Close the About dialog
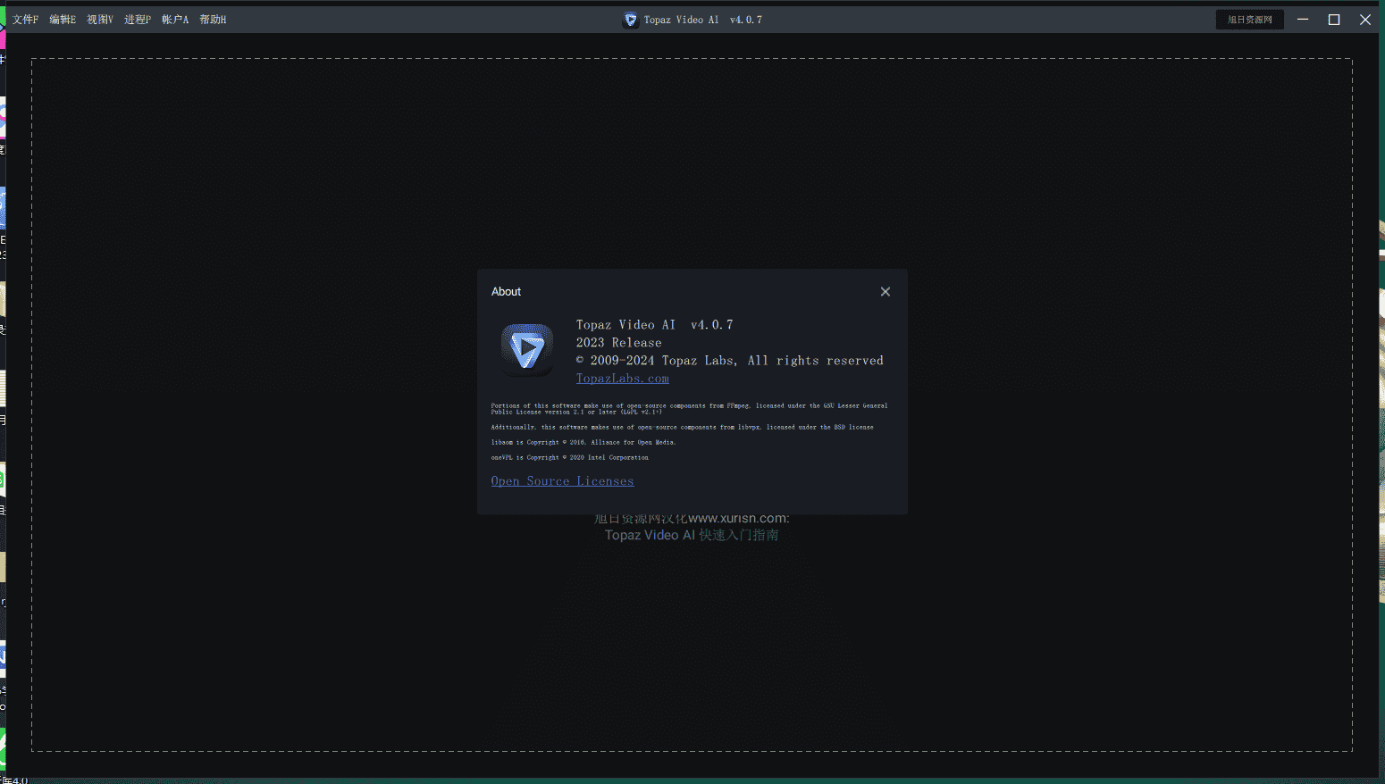The width and height of the screenshot is (1385, 784). (x=885, y=292)
